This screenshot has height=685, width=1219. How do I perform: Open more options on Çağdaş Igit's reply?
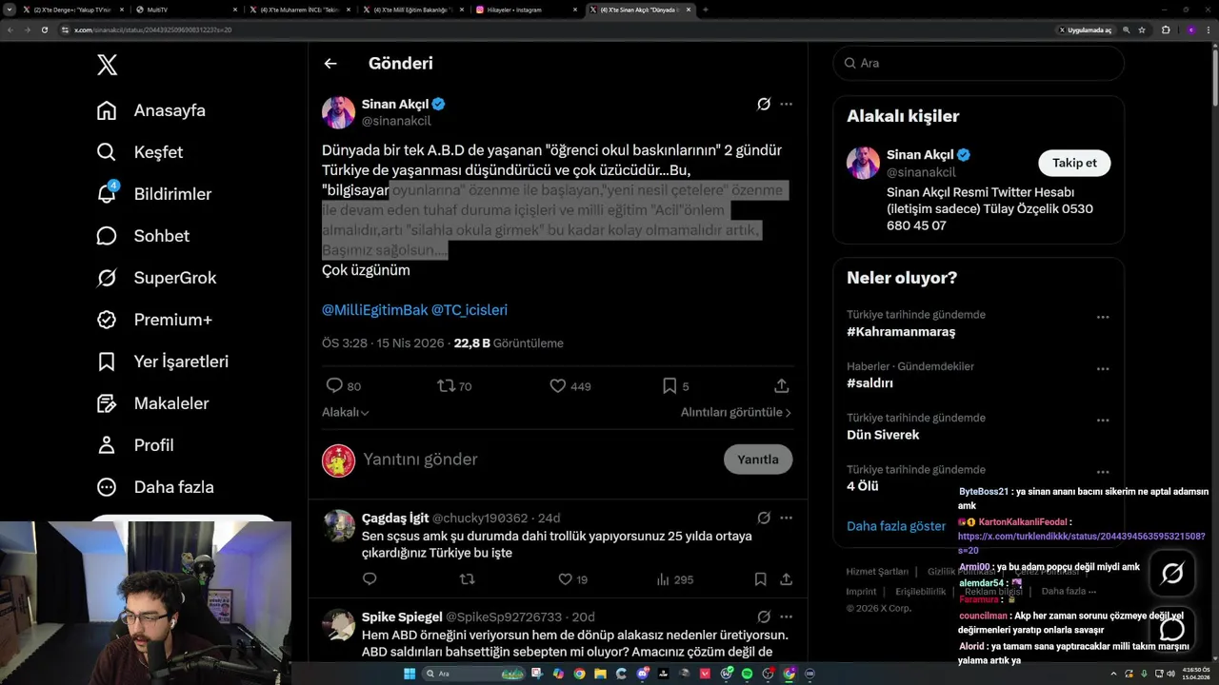(786, 519)
